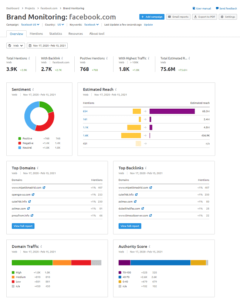Show info icon next to Top Domains title
Viewport: 240px width, 305px height.
(x=38, y=168)
